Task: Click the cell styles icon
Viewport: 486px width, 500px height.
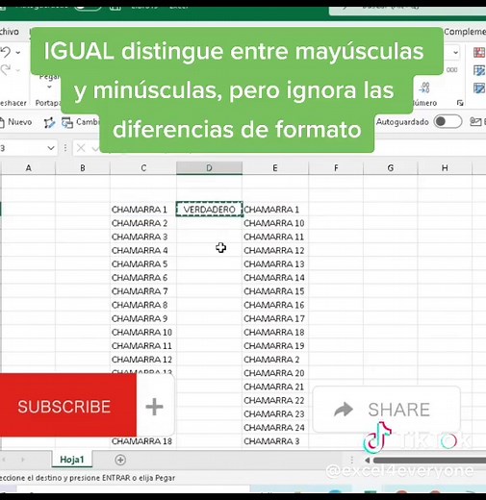Action: click(479, 87)
